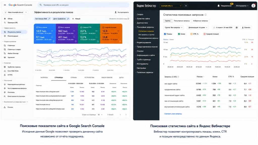258x145 pixels.
Task: Switch to the ДАТЫ tab
Action: (x=121, y=78)
